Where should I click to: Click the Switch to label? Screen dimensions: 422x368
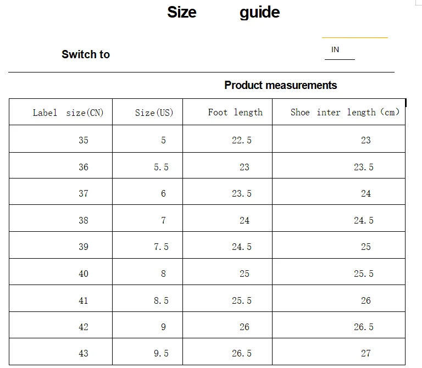pos(86,54)
